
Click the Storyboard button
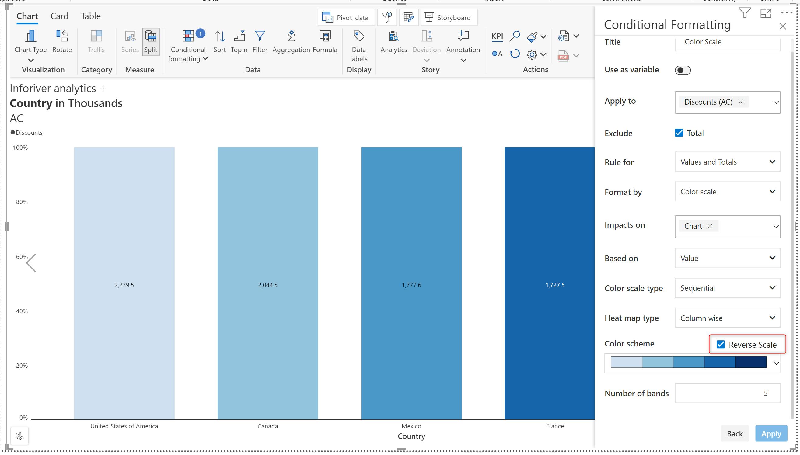coord(449,18)
